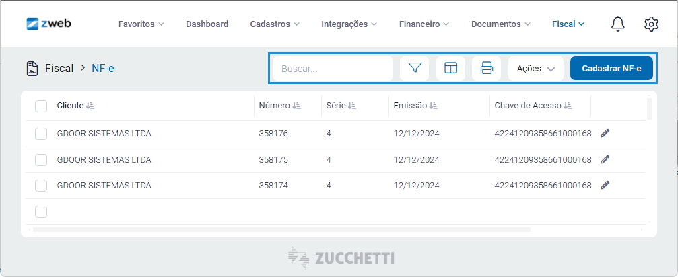This screenshot has height=277, width=678.
Task: Click the column layout icon
Action: 450,68
